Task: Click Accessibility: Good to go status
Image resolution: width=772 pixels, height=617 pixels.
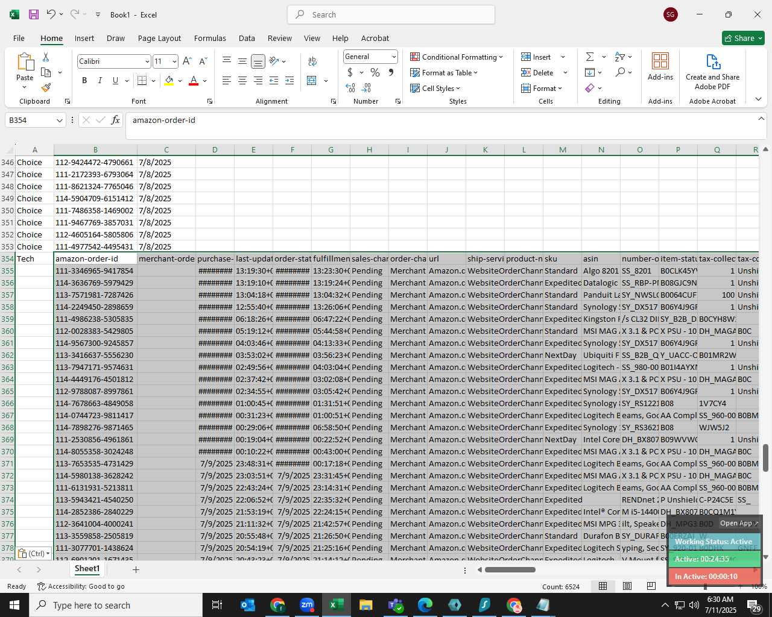Action: click(x=81, y=586)
